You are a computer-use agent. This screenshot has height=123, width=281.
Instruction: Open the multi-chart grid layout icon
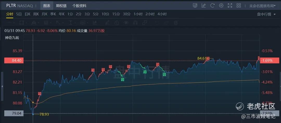click(239, 5)
